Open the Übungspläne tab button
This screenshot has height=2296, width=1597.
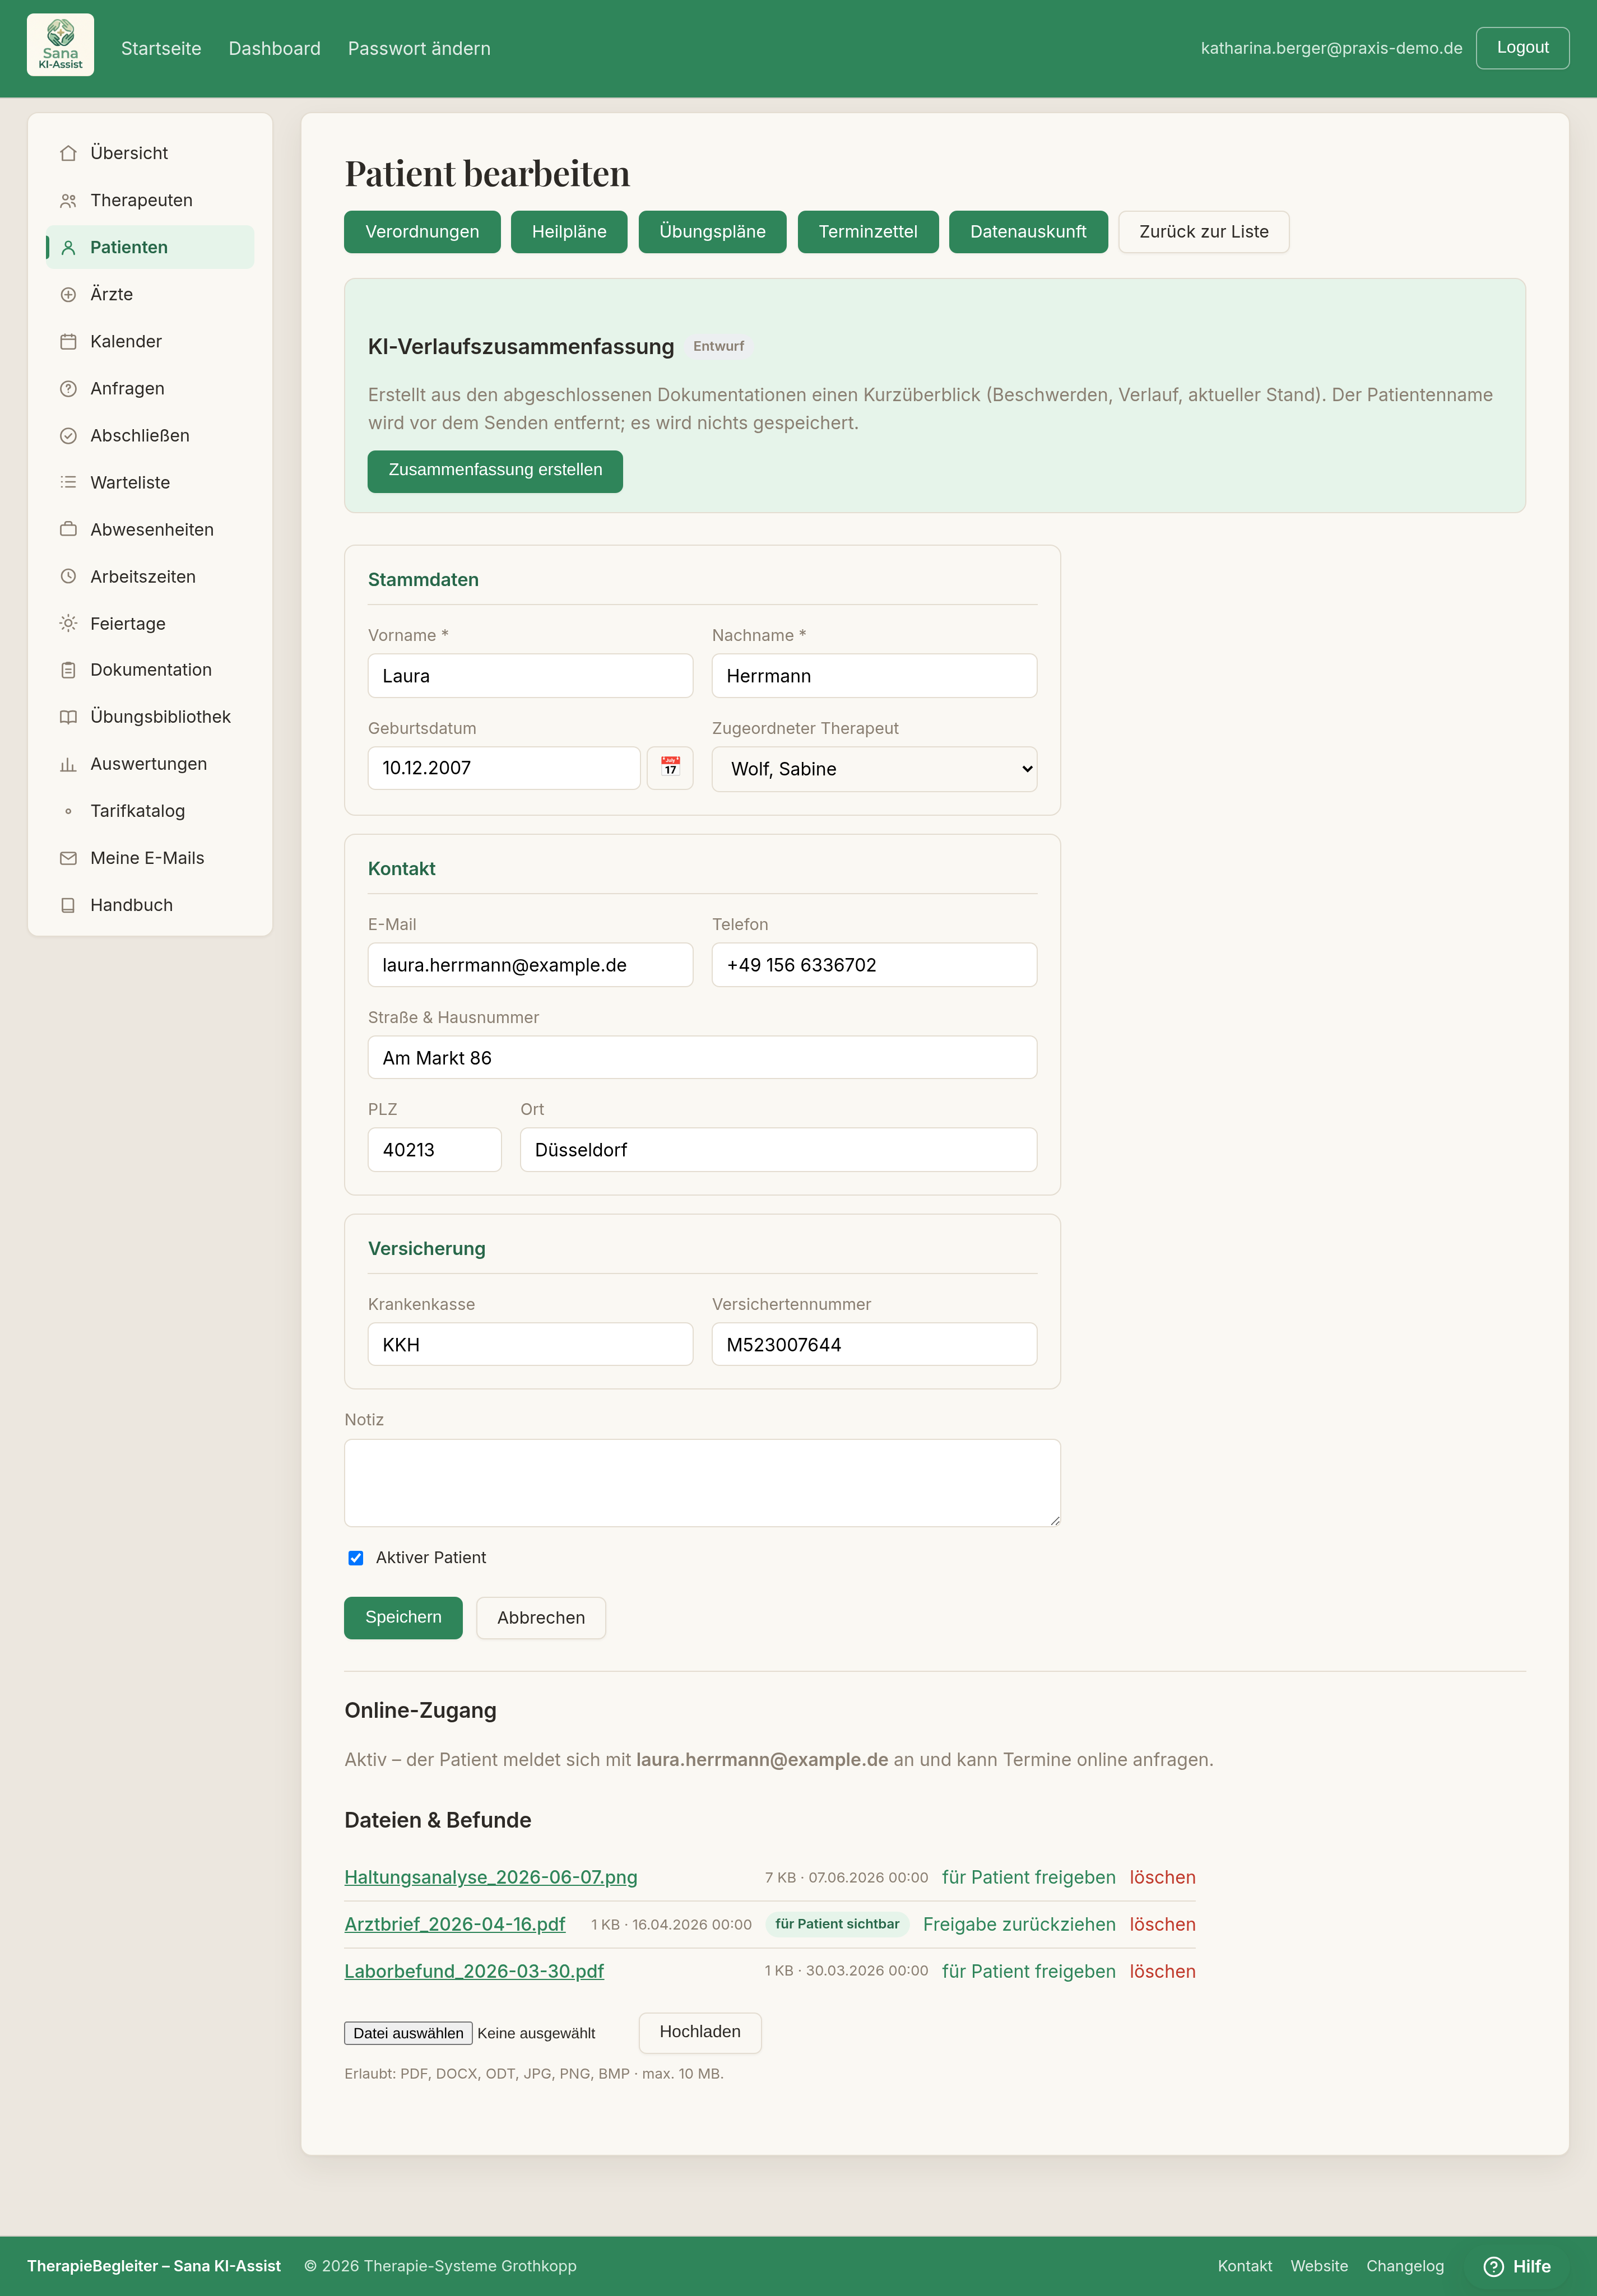click(x=712, y=232)
